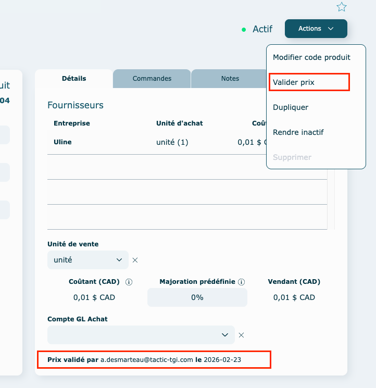Switch to the Commandes tab
This screenshot has height=388, width=376.
tap(152, 79)
